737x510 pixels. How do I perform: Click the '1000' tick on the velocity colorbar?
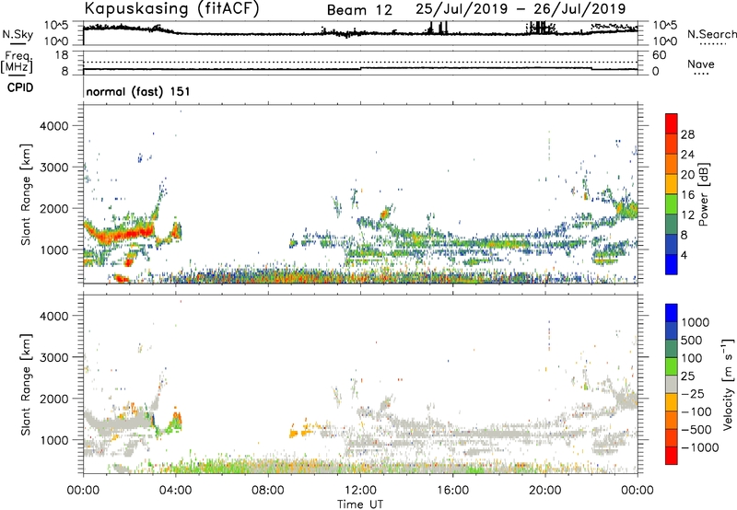click(696, 322)
